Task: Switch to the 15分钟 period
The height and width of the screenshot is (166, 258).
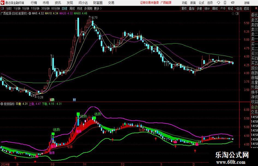Action: pyautogui.click(x=35, y=8)
